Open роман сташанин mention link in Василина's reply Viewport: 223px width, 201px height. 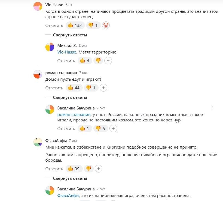pyautogui.click(x=75, y=115)
